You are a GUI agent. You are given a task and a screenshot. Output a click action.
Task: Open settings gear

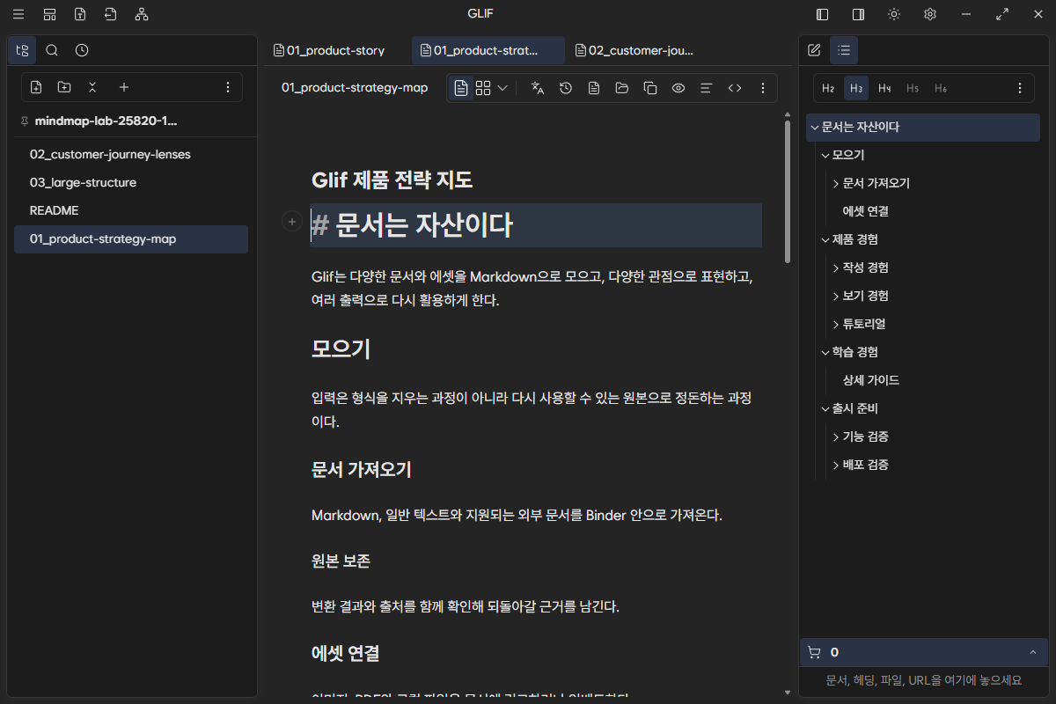pyautogui.click(x=930, y=14)
